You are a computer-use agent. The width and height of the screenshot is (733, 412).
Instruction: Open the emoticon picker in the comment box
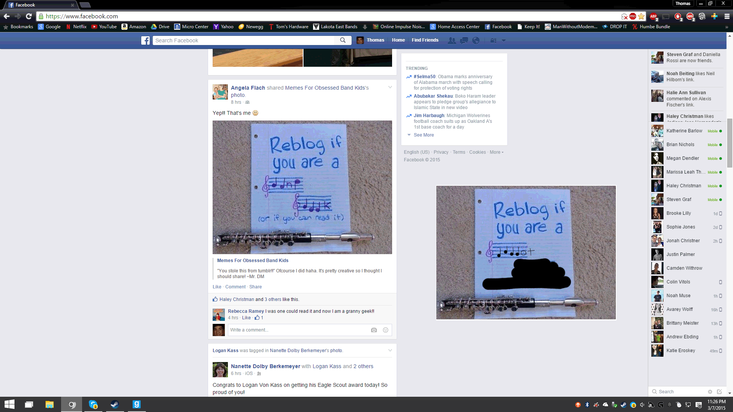coord(386,330)
